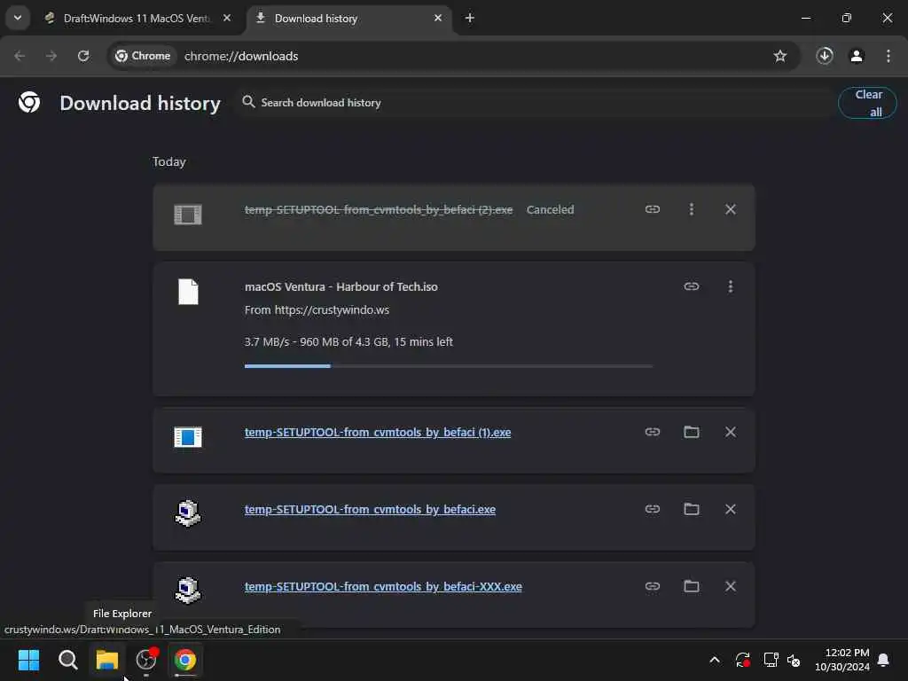This screenshot has width=908, height=681.
Task: Open the Windows Start menu
Action: click(29, 660)
